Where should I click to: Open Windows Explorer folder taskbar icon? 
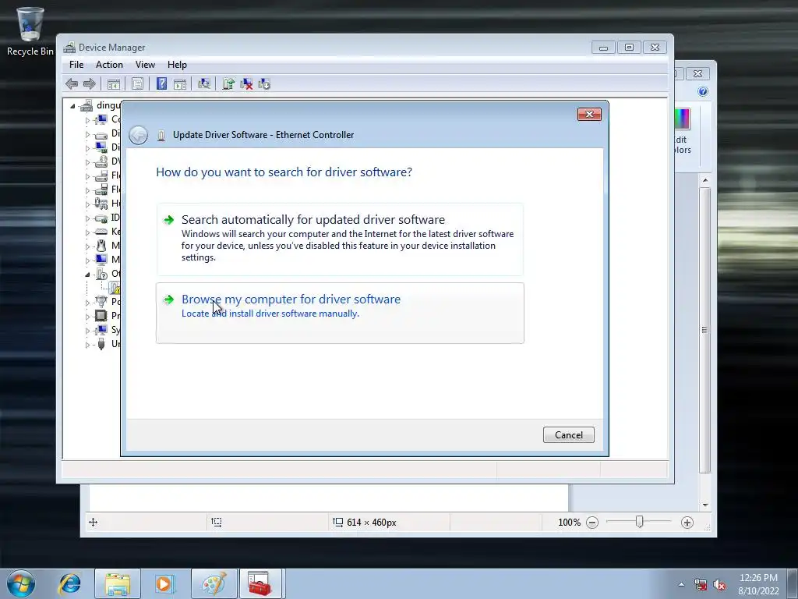point(117,583)
